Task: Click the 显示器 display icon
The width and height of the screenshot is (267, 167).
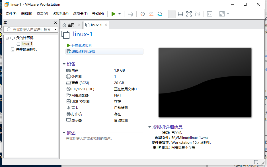Action: coord(68,120)
